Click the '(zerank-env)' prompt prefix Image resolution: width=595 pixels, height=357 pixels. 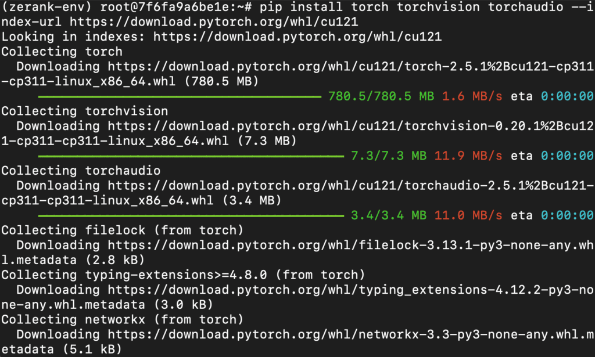tap(46, 7)
